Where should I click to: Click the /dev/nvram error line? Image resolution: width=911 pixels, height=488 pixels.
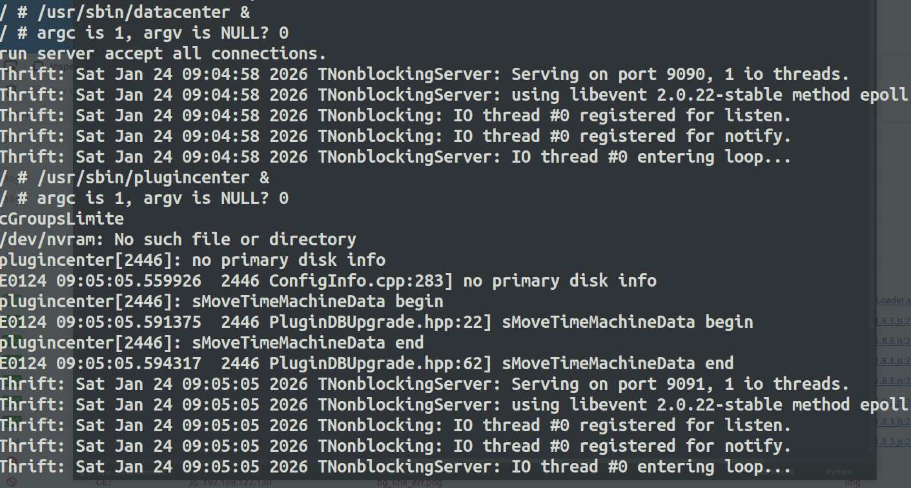click(178, 239)
